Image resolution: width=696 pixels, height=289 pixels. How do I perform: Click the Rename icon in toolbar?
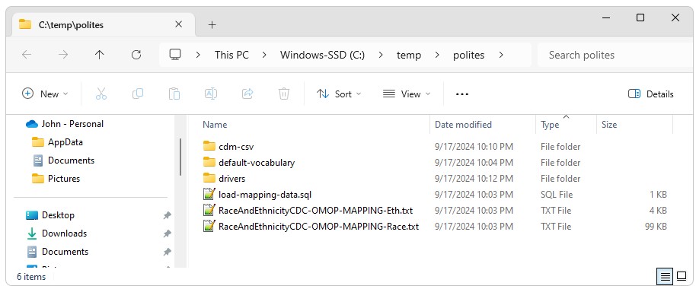point(210,94)
